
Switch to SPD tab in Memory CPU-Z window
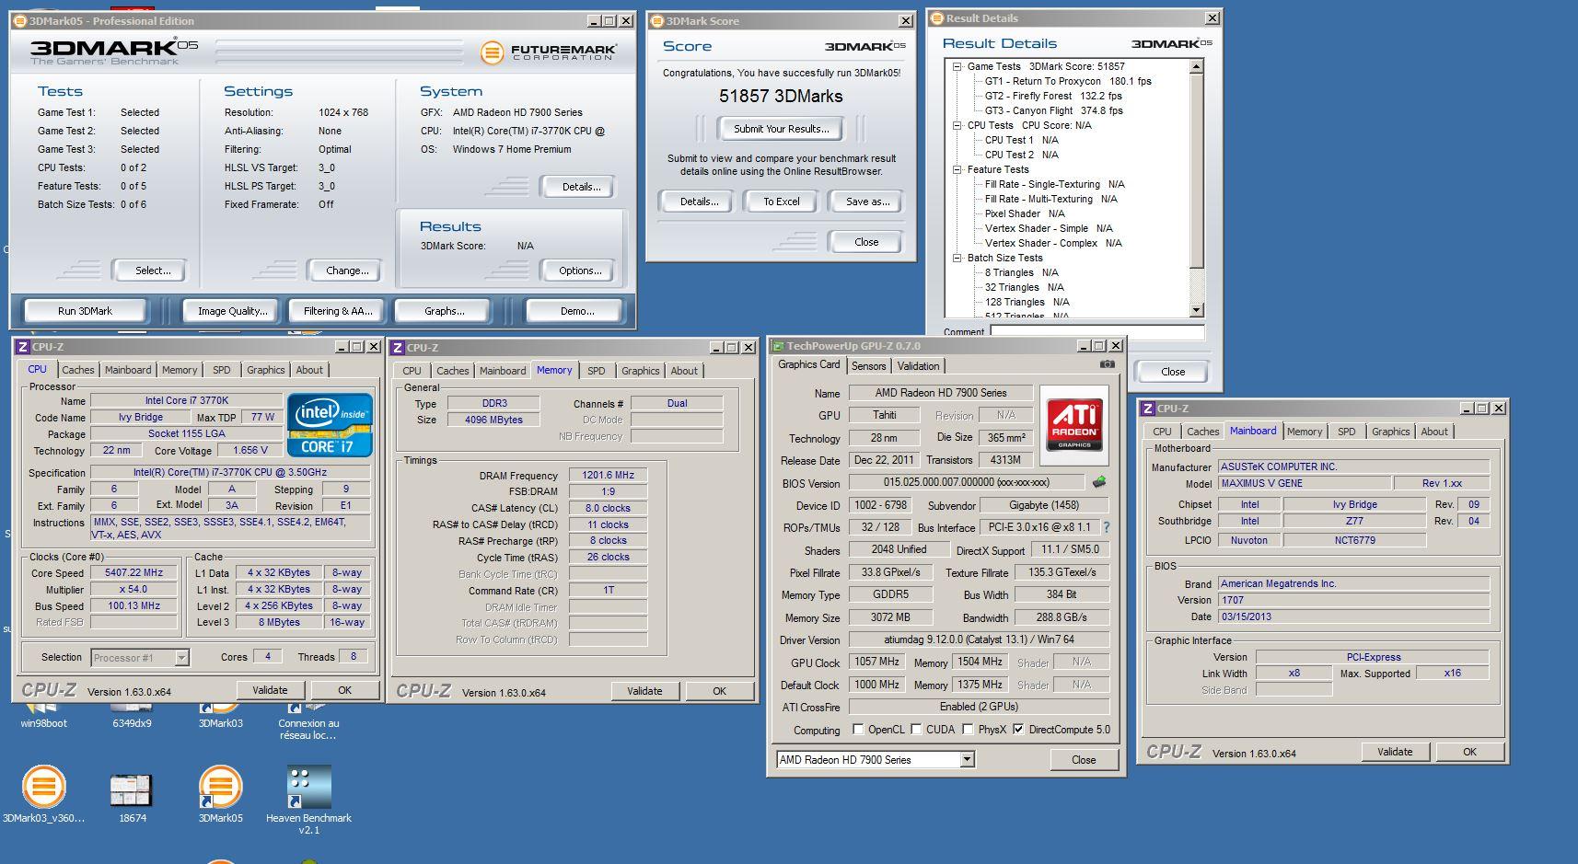click(597, 371)
